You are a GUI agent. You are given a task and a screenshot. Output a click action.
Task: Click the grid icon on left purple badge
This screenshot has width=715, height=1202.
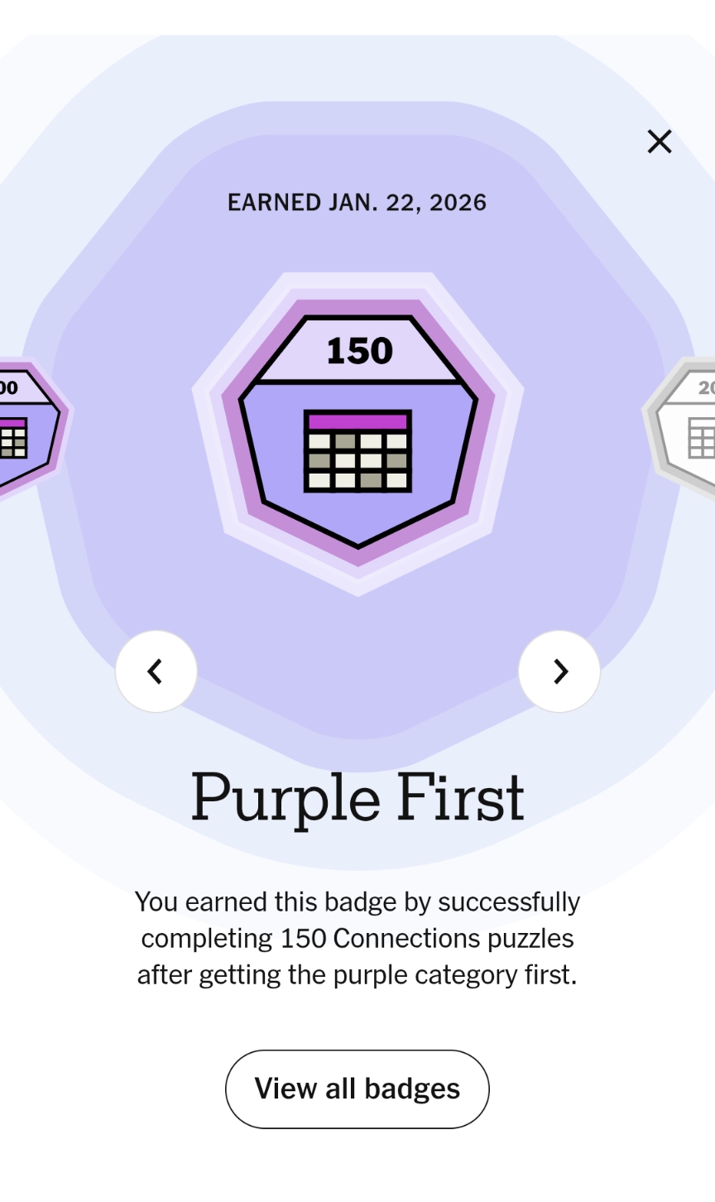(12, 437)
